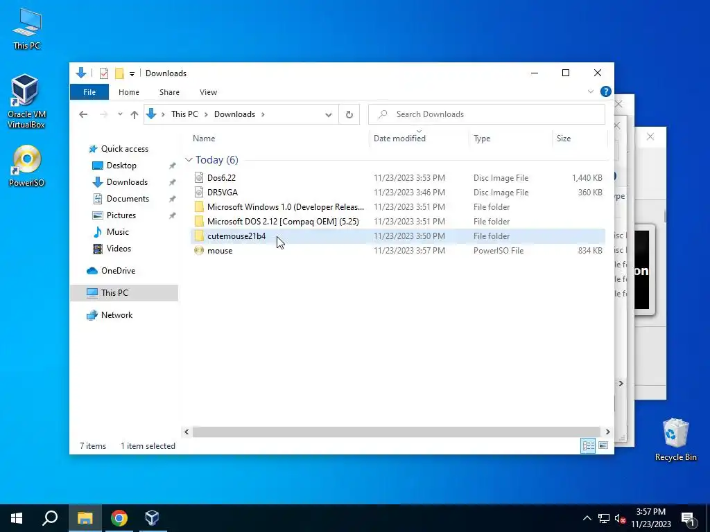
Task: Open Downloads in the navigation pane
Action: pyautogui.click(x=127, y=182)
